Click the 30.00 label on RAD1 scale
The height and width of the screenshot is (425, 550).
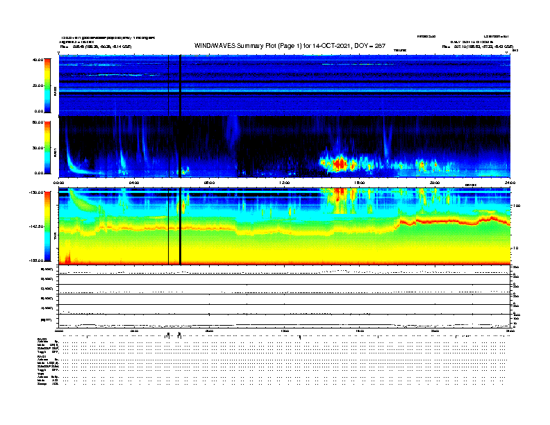(x=38, y=148)
